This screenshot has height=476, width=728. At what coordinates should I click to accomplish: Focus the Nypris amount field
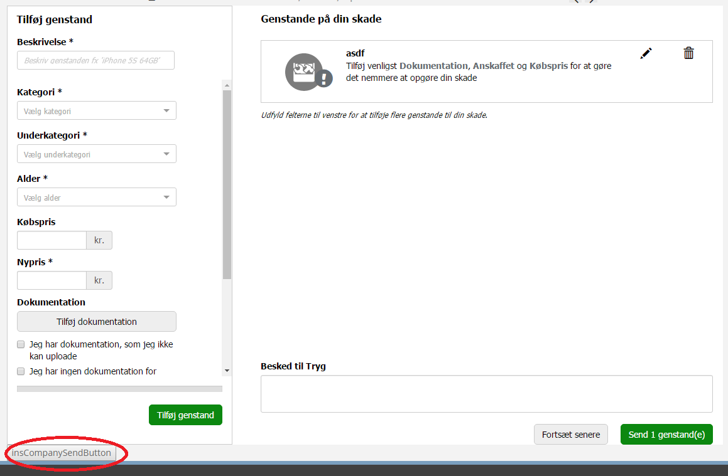(52, 280)
